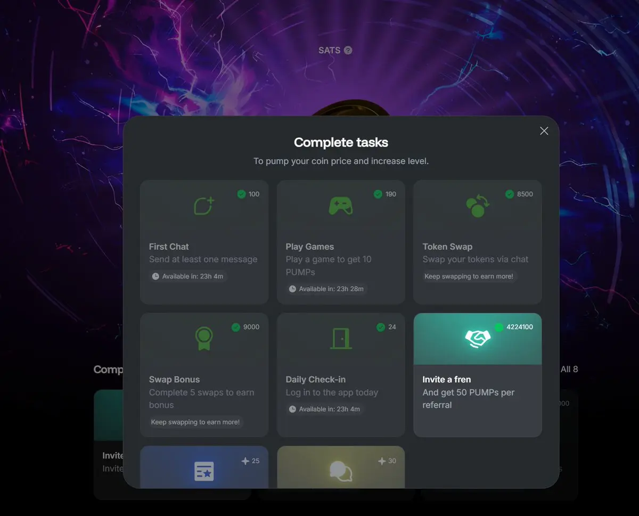639x516 pixels.
Task: Click the green check beside 190
Action: (378, 194)
